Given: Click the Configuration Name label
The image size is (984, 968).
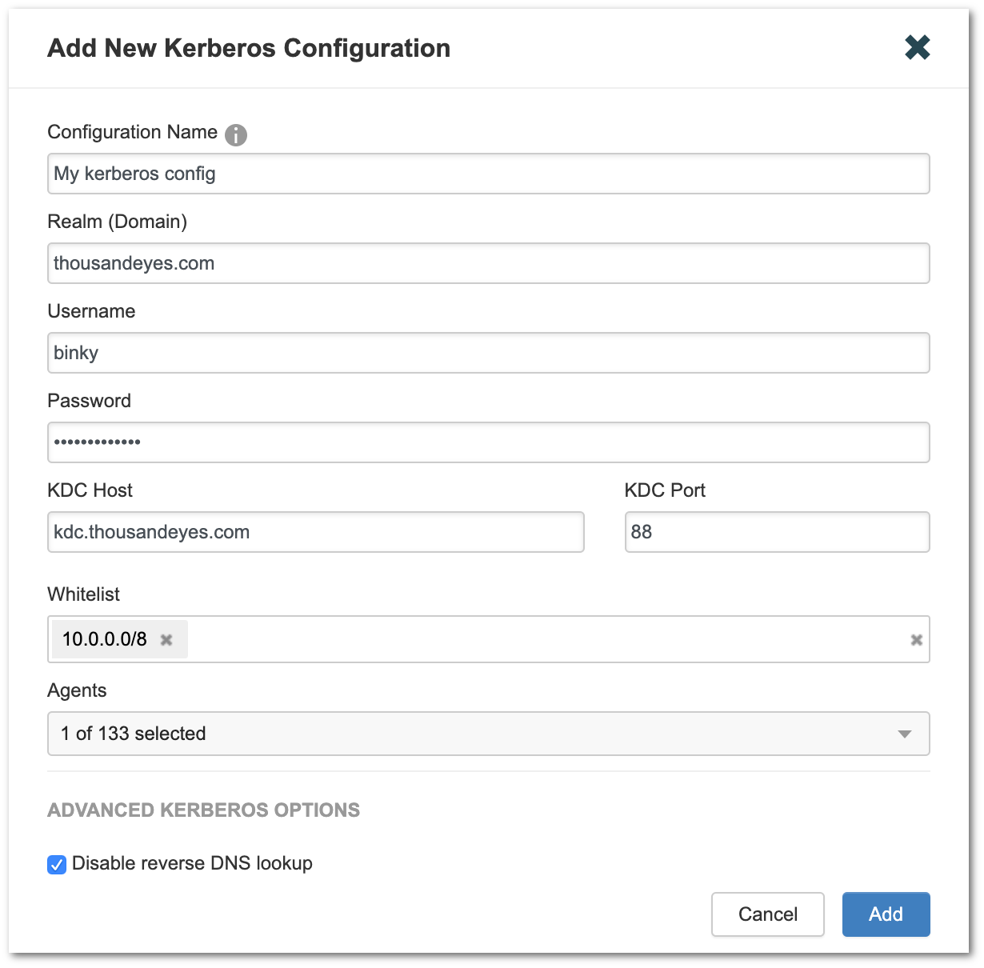Looking at the screenshot, I should 133,132.
